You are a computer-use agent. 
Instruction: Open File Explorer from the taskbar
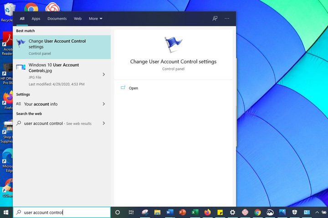157,213
